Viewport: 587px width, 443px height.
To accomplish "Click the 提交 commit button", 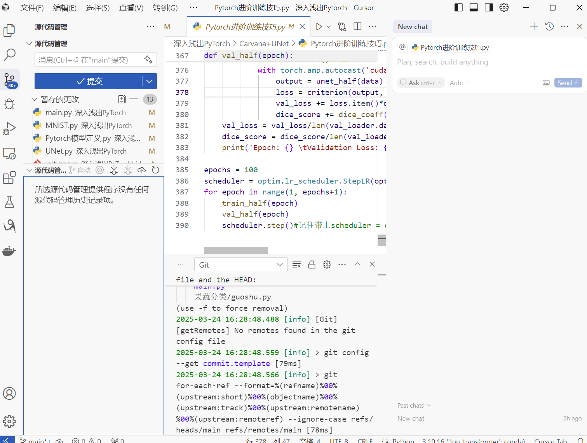I will [88, 81].
